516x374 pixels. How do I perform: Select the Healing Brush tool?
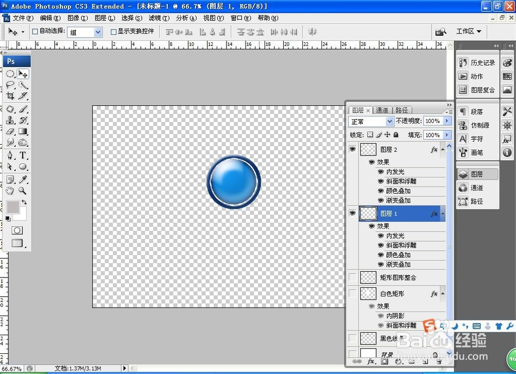(10, 109)
